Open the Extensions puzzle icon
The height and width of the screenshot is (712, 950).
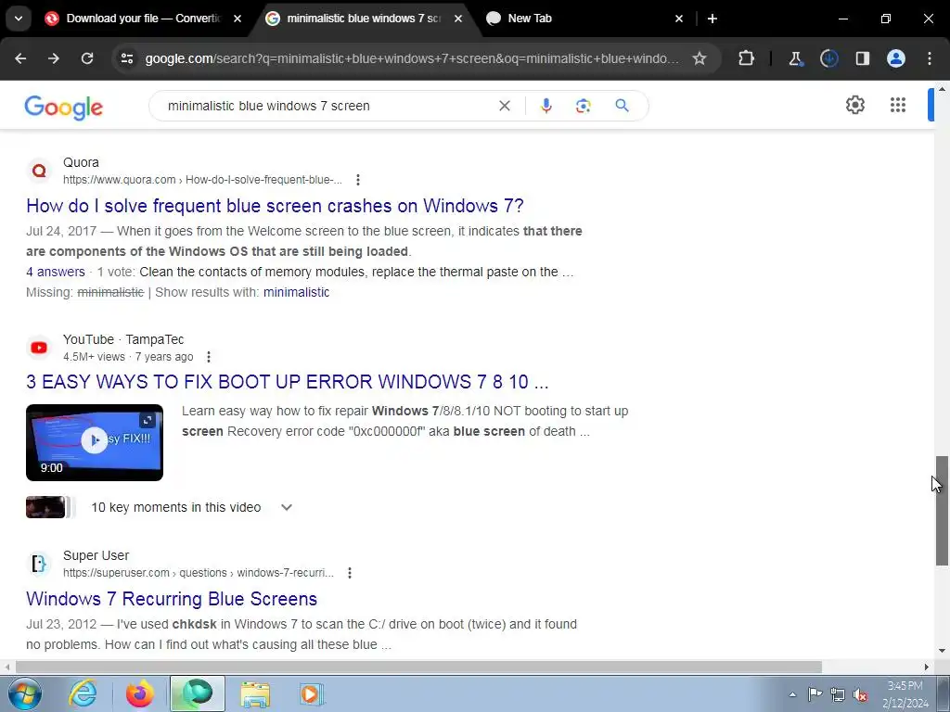pyautogui.click(x=747, y=58)
